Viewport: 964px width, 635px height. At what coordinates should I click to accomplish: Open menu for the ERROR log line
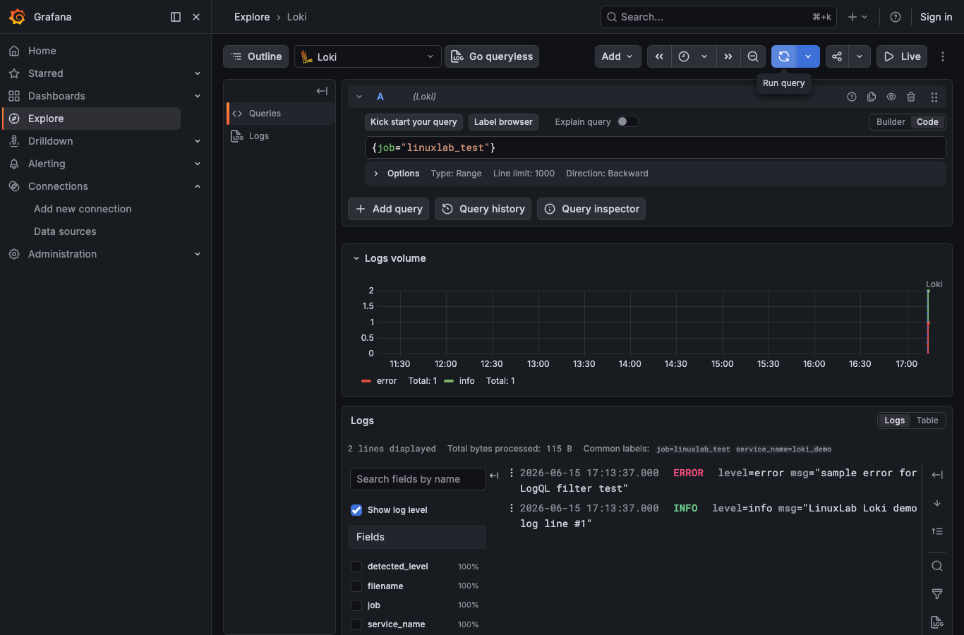click(x=512, y=473)
